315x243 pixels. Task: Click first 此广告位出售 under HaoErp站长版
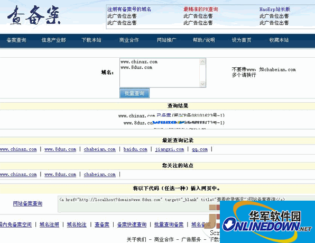(274, 16)
